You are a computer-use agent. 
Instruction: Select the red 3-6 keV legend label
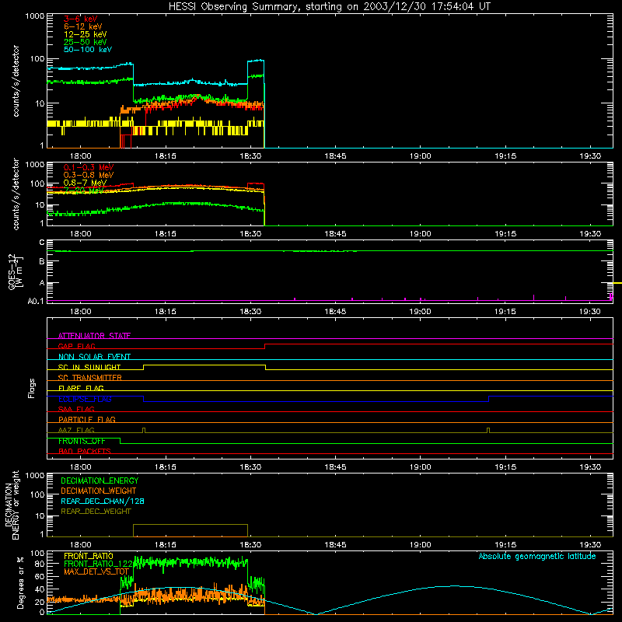(80, 19)
